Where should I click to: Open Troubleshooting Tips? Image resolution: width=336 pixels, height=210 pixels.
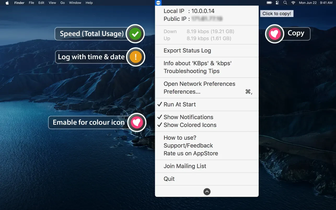click(207, 71)
